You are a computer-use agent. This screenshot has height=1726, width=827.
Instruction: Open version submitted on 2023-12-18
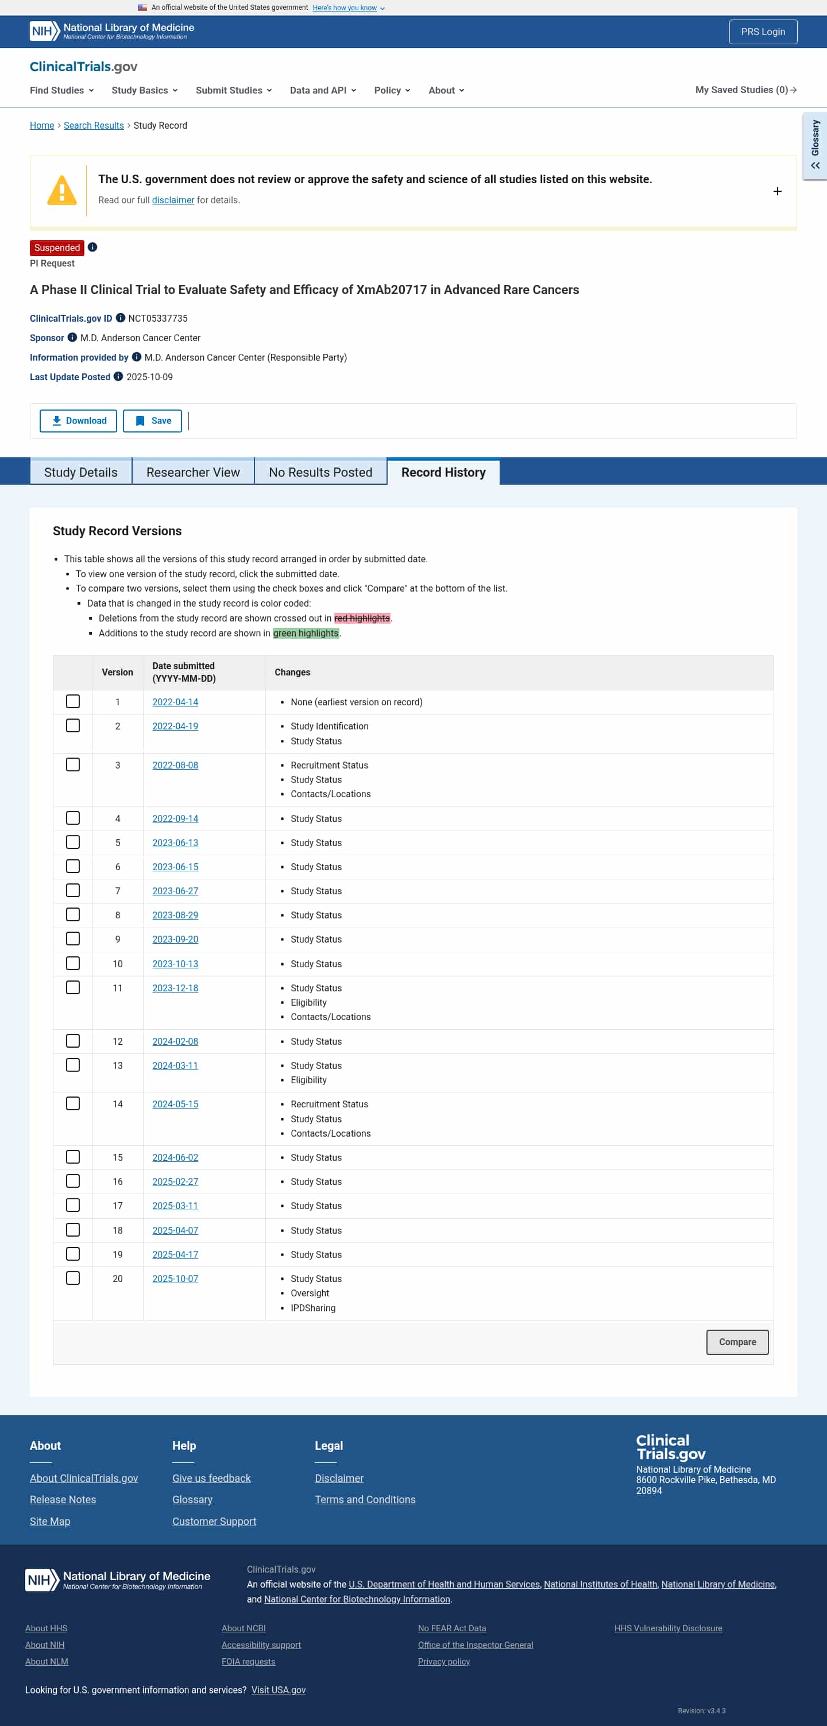(x=175, y=987)
